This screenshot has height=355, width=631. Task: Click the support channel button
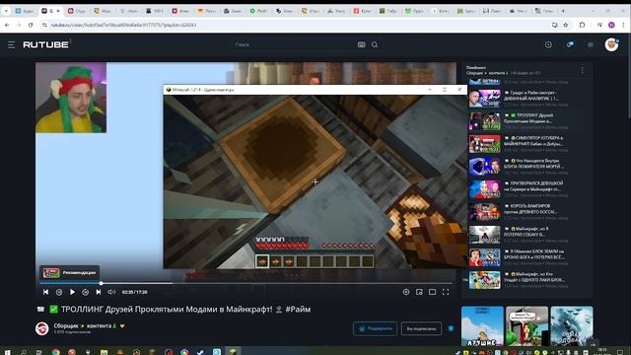tap(375, 328)
